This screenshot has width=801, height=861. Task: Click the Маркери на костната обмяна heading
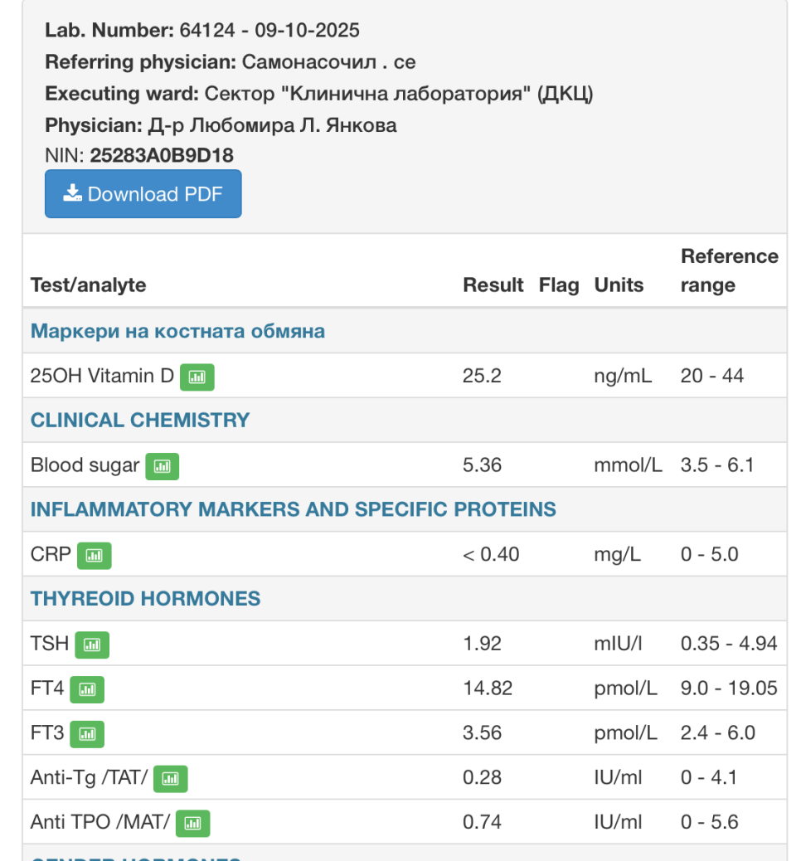177,332
